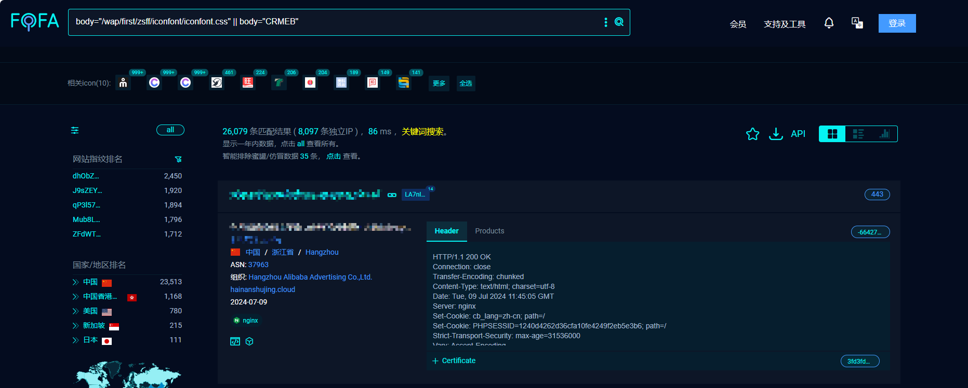Select the red 旺 icon with 224 count
The height and width of the screenshot is (388, 968).
[248, 82]
